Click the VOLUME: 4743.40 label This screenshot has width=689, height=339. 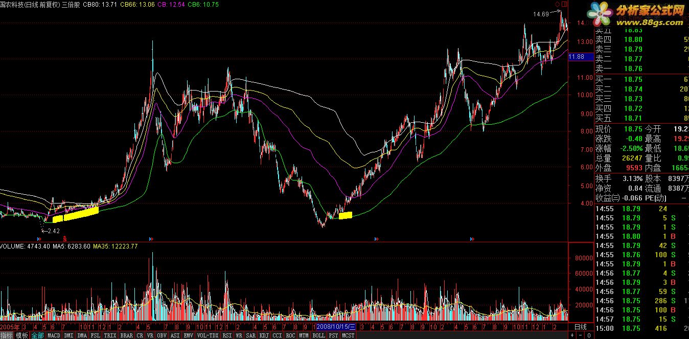tap(25, 246)
